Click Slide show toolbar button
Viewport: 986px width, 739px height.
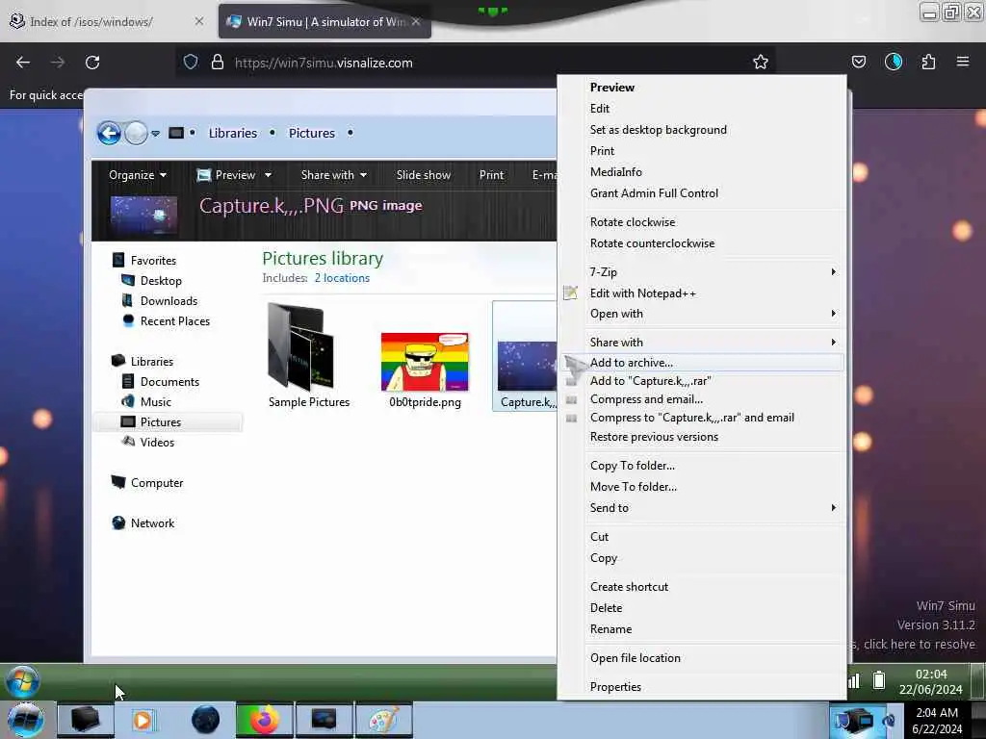(x=424, y=175)
